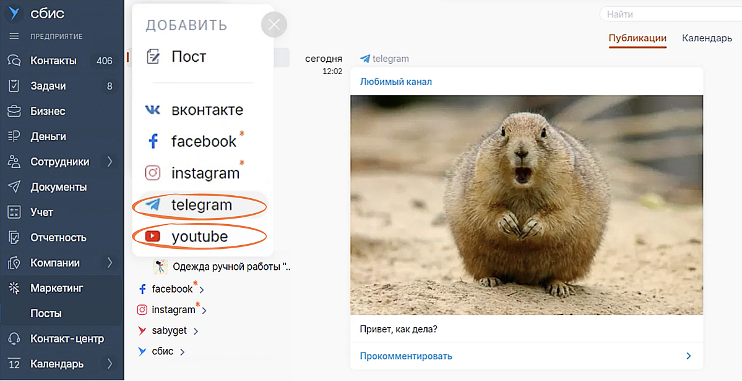Click the Любимый канал link

tap(396, 82)
